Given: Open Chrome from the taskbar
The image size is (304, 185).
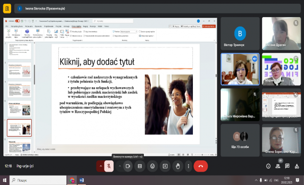Looking at the screenshot, I should (x=72, y=180).
